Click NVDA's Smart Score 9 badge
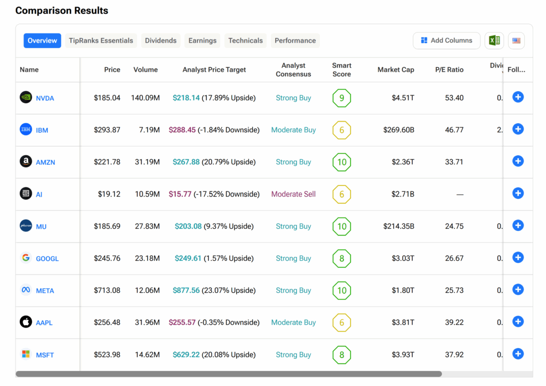Image resolution: width=546 pixels, height=386 pixels. (342, 98)
